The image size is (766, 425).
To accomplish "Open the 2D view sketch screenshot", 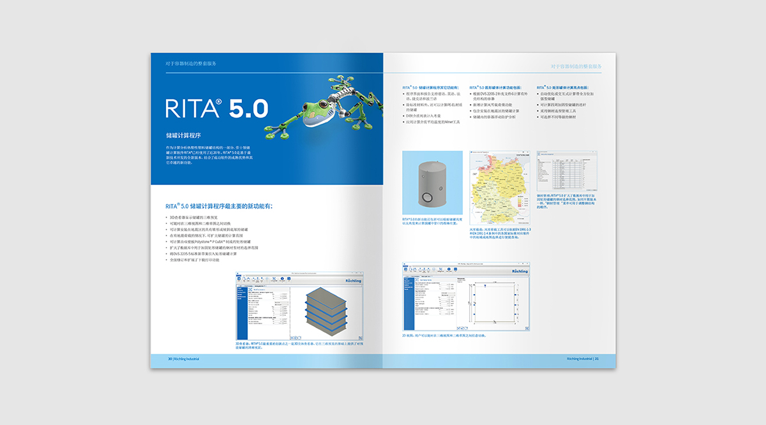I will 467,297.
